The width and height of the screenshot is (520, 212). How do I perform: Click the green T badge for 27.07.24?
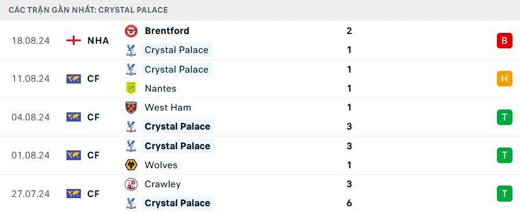tap(504, 194)
